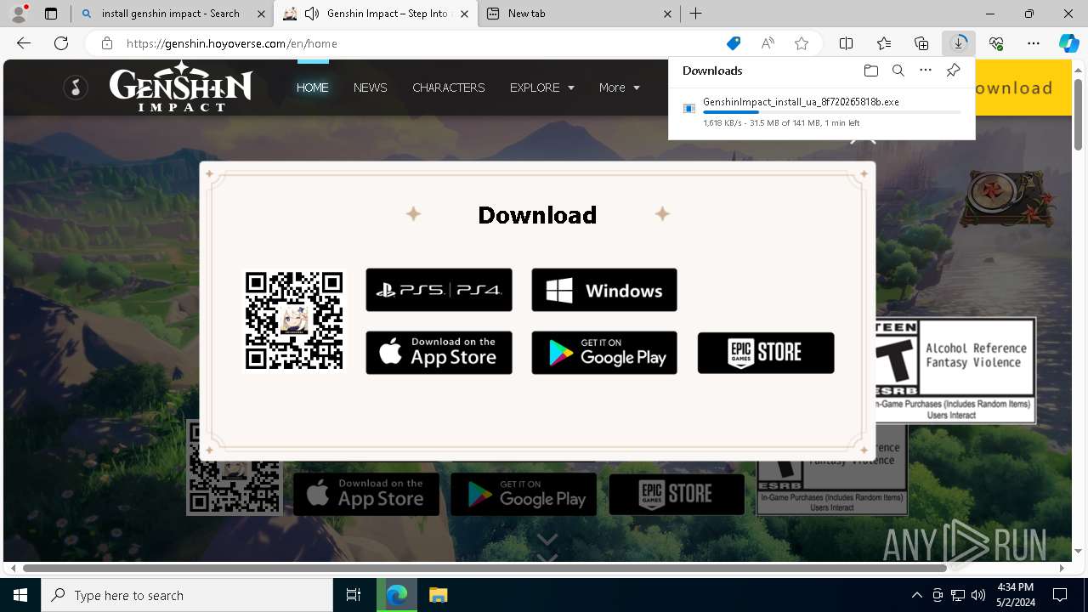This screenshot has width=1088, height=612.
Task: Select the HOME navigation item
Action: [312, 88]
